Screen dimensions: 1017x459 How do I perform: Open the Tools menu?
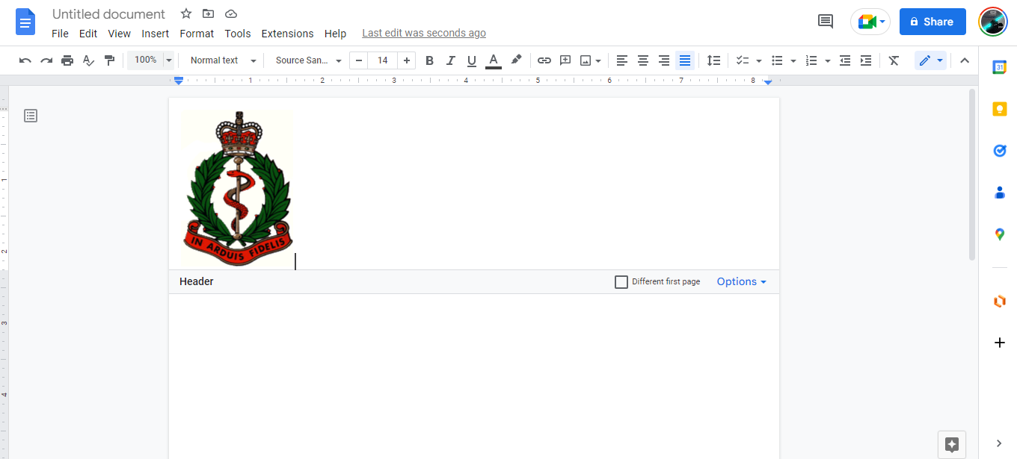point(238,34)
